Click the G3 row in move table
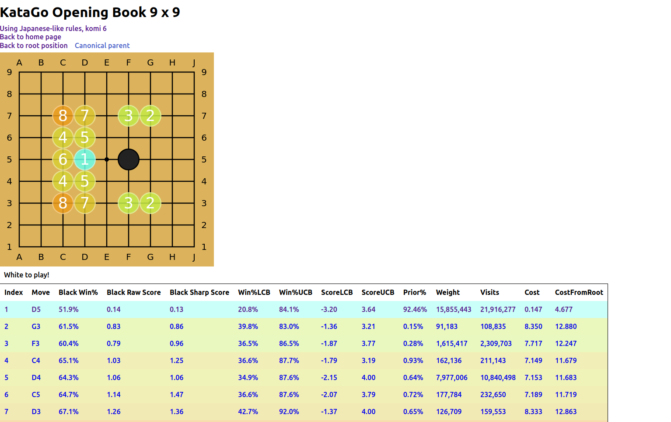671x422 pixels. [36, 326]
